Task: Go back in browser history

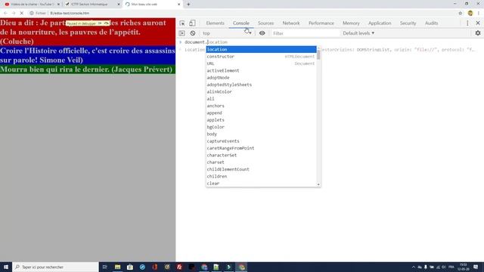Action: coord(5,13)
